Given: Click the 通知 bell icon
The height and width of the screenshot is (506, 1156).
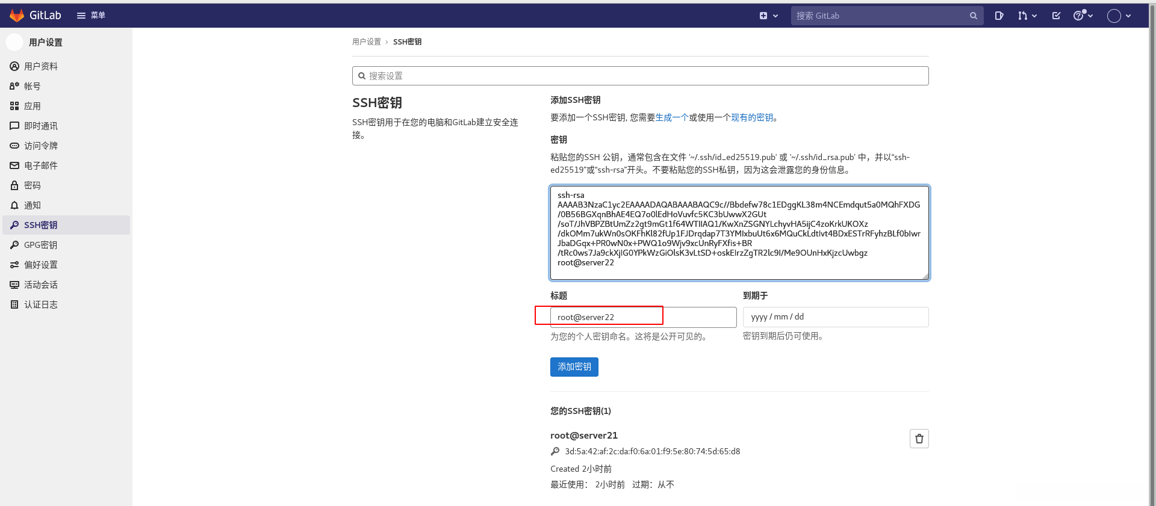Looking at the screenshot, I should pos(14,205).
